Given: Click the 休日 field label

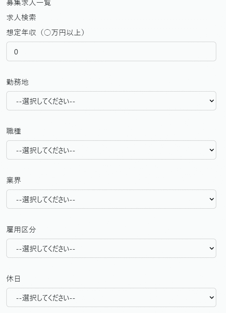Looking at the screenshot, I should (x=14, y=279).
